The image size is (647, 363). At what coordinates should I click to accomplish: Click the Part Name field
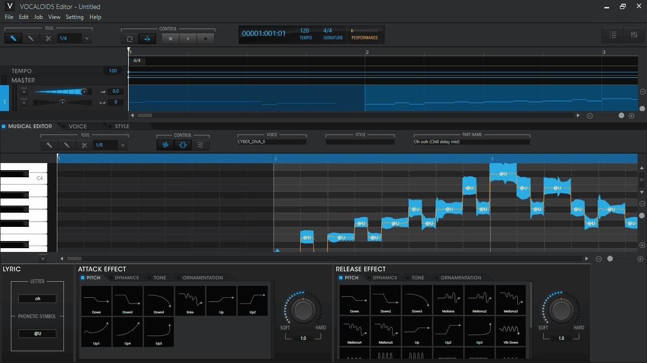tap(471, 142)
